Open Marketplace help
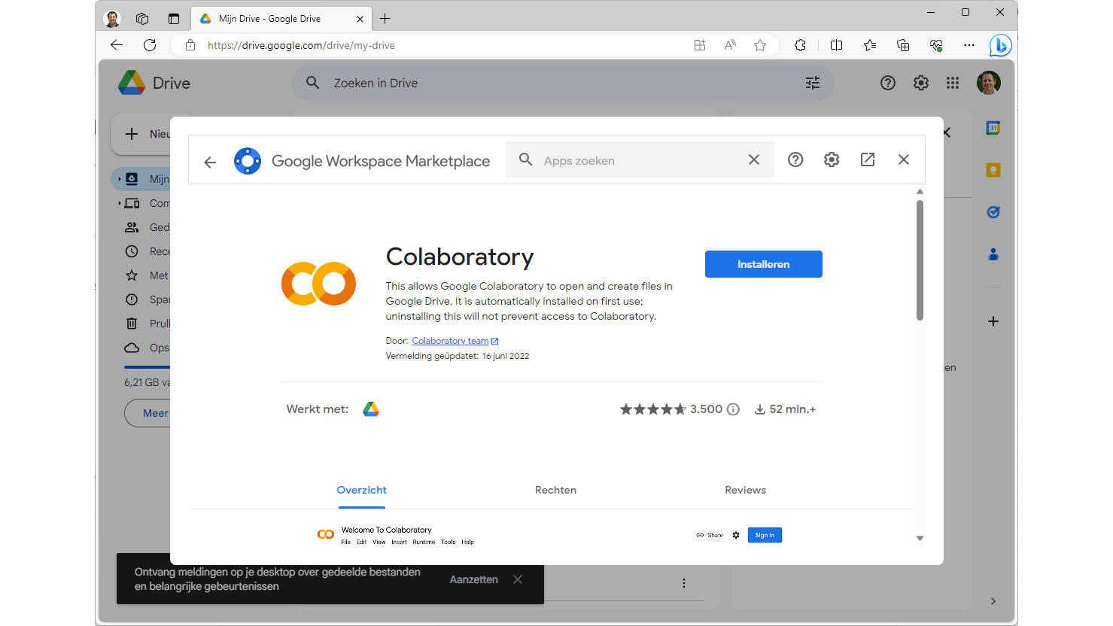 tap(795, 160)
